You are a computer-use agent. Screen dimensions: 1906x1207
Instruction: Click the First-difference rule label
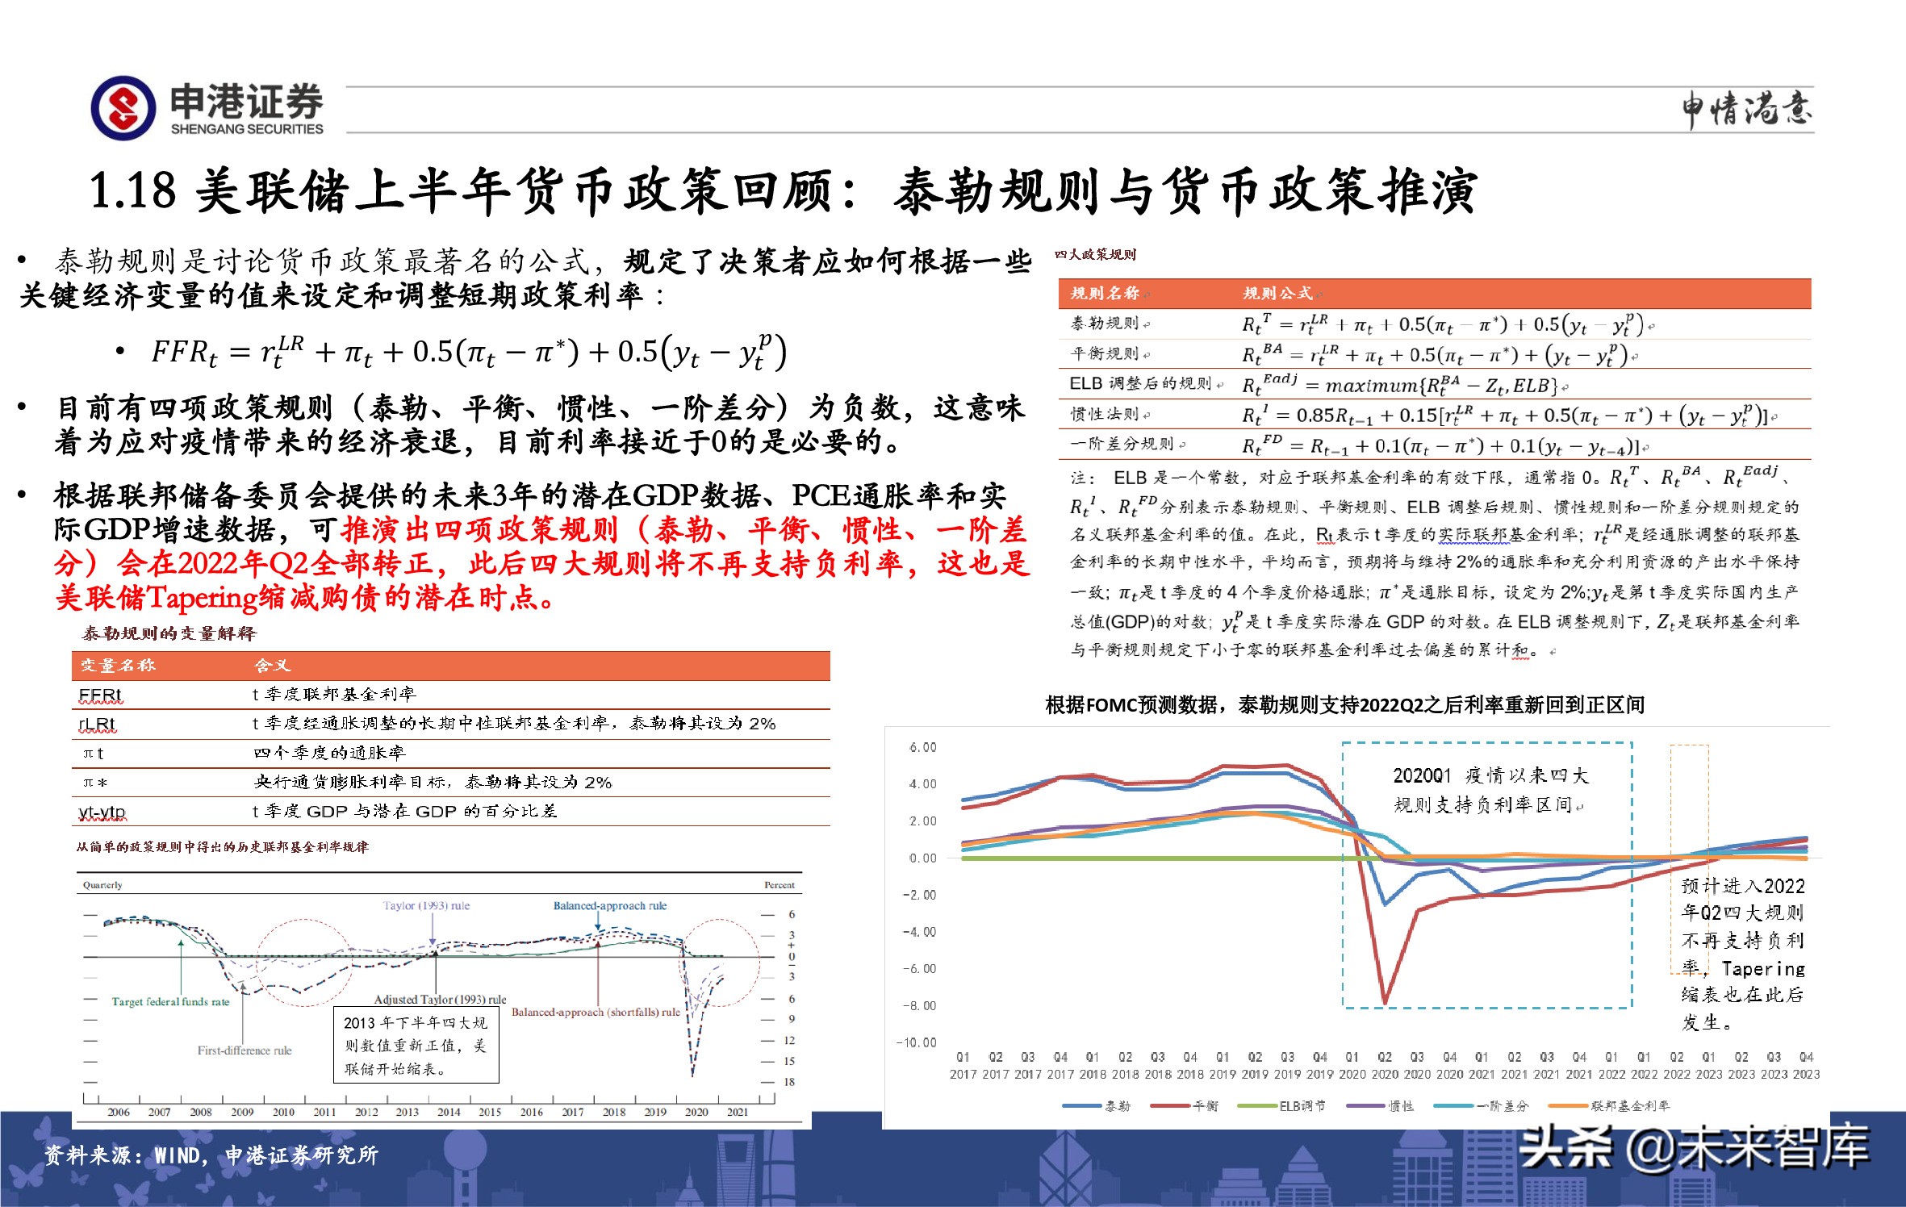point(245,1050)
